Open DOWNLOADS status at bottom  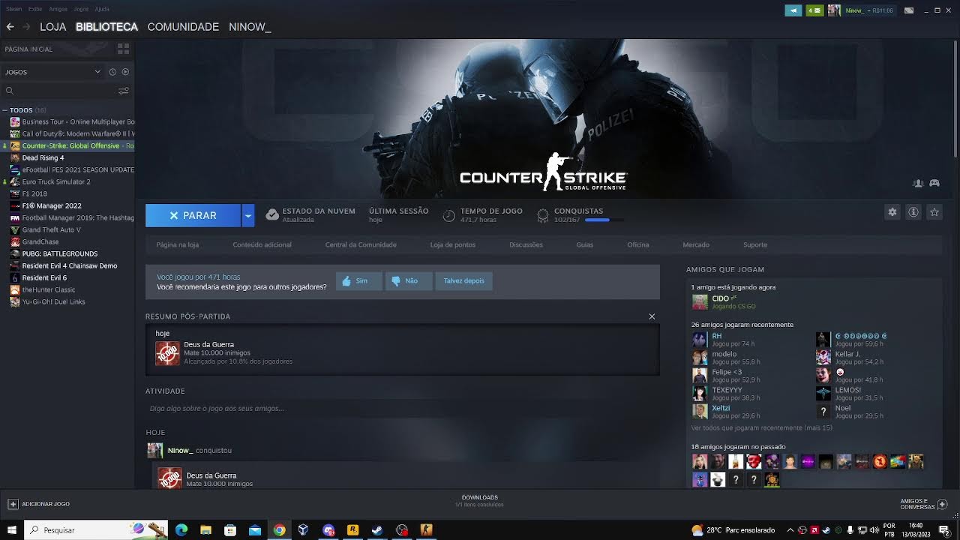click(479, 501)
